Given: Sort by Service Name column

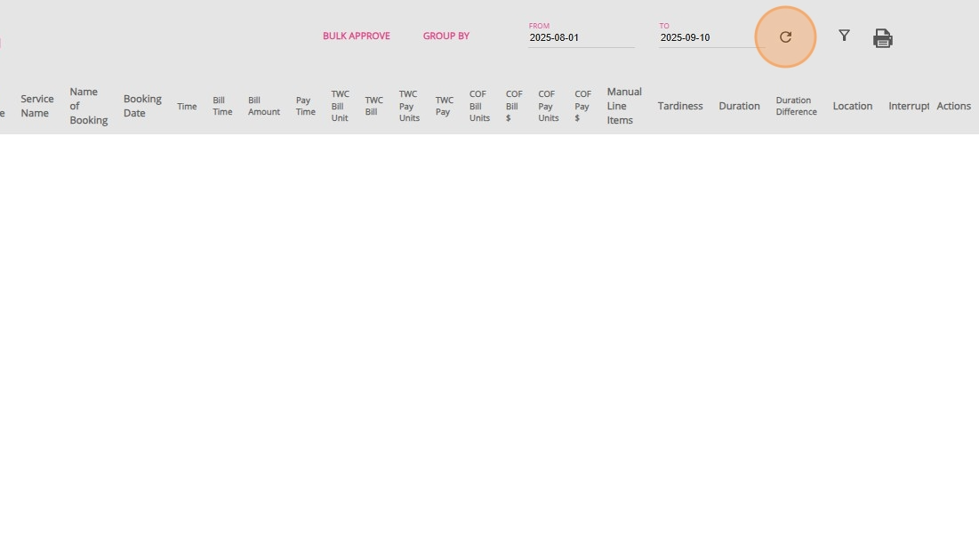Looking at the screenshot, I should coord(36,106).
